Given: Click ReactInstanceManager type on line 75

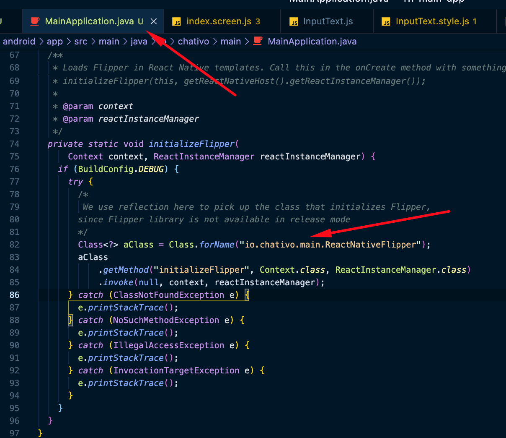Looking at the screenshot, I should 204,156.
